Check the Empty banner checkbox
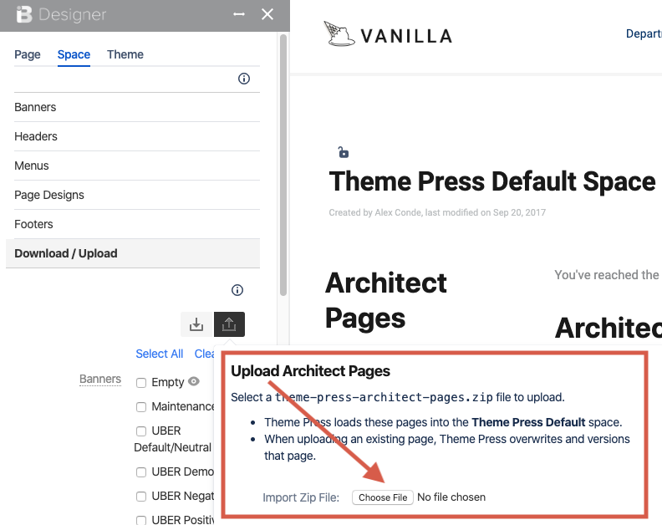 click(141, 383)
